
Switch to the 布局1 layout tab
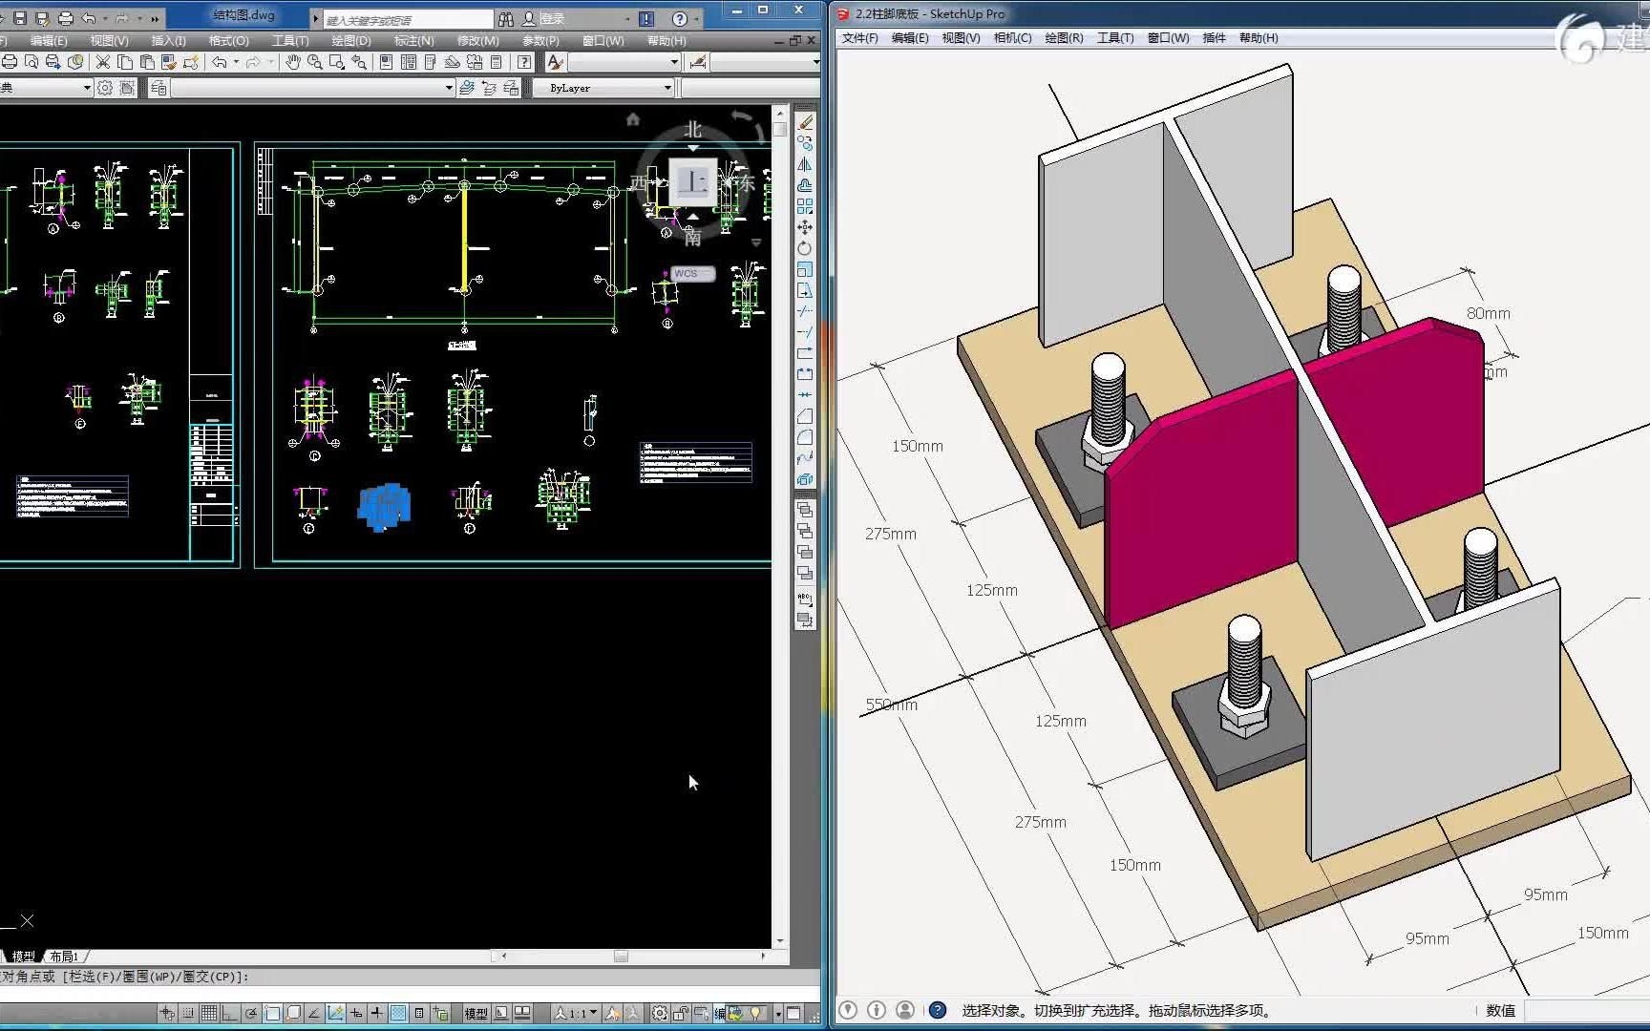pos(64,956)
